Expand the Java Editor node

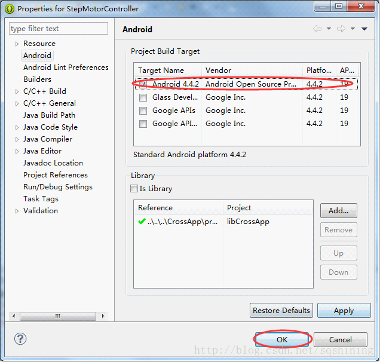point(17,152)
